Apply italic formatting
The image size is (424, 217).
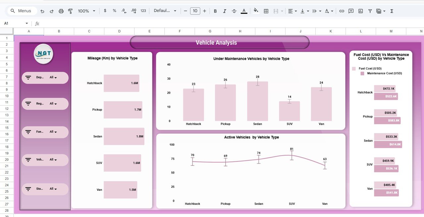coord(225,11)
